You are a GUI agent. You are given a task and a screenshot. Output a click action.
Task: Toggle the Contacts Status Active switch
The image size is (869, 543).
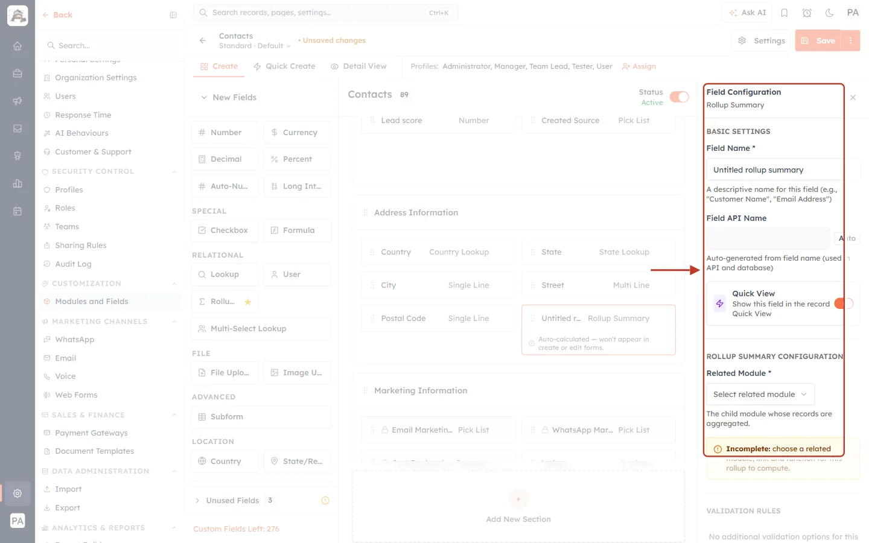click(x=679, y=97)
